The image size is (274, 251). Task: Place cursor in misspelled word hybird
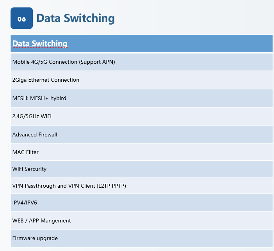click(x=58, y=98)
